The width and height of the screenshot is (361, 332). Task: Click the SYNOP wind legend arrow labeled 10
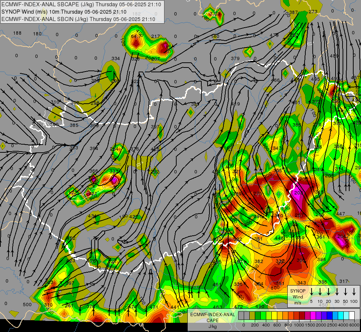coord(320,291)
